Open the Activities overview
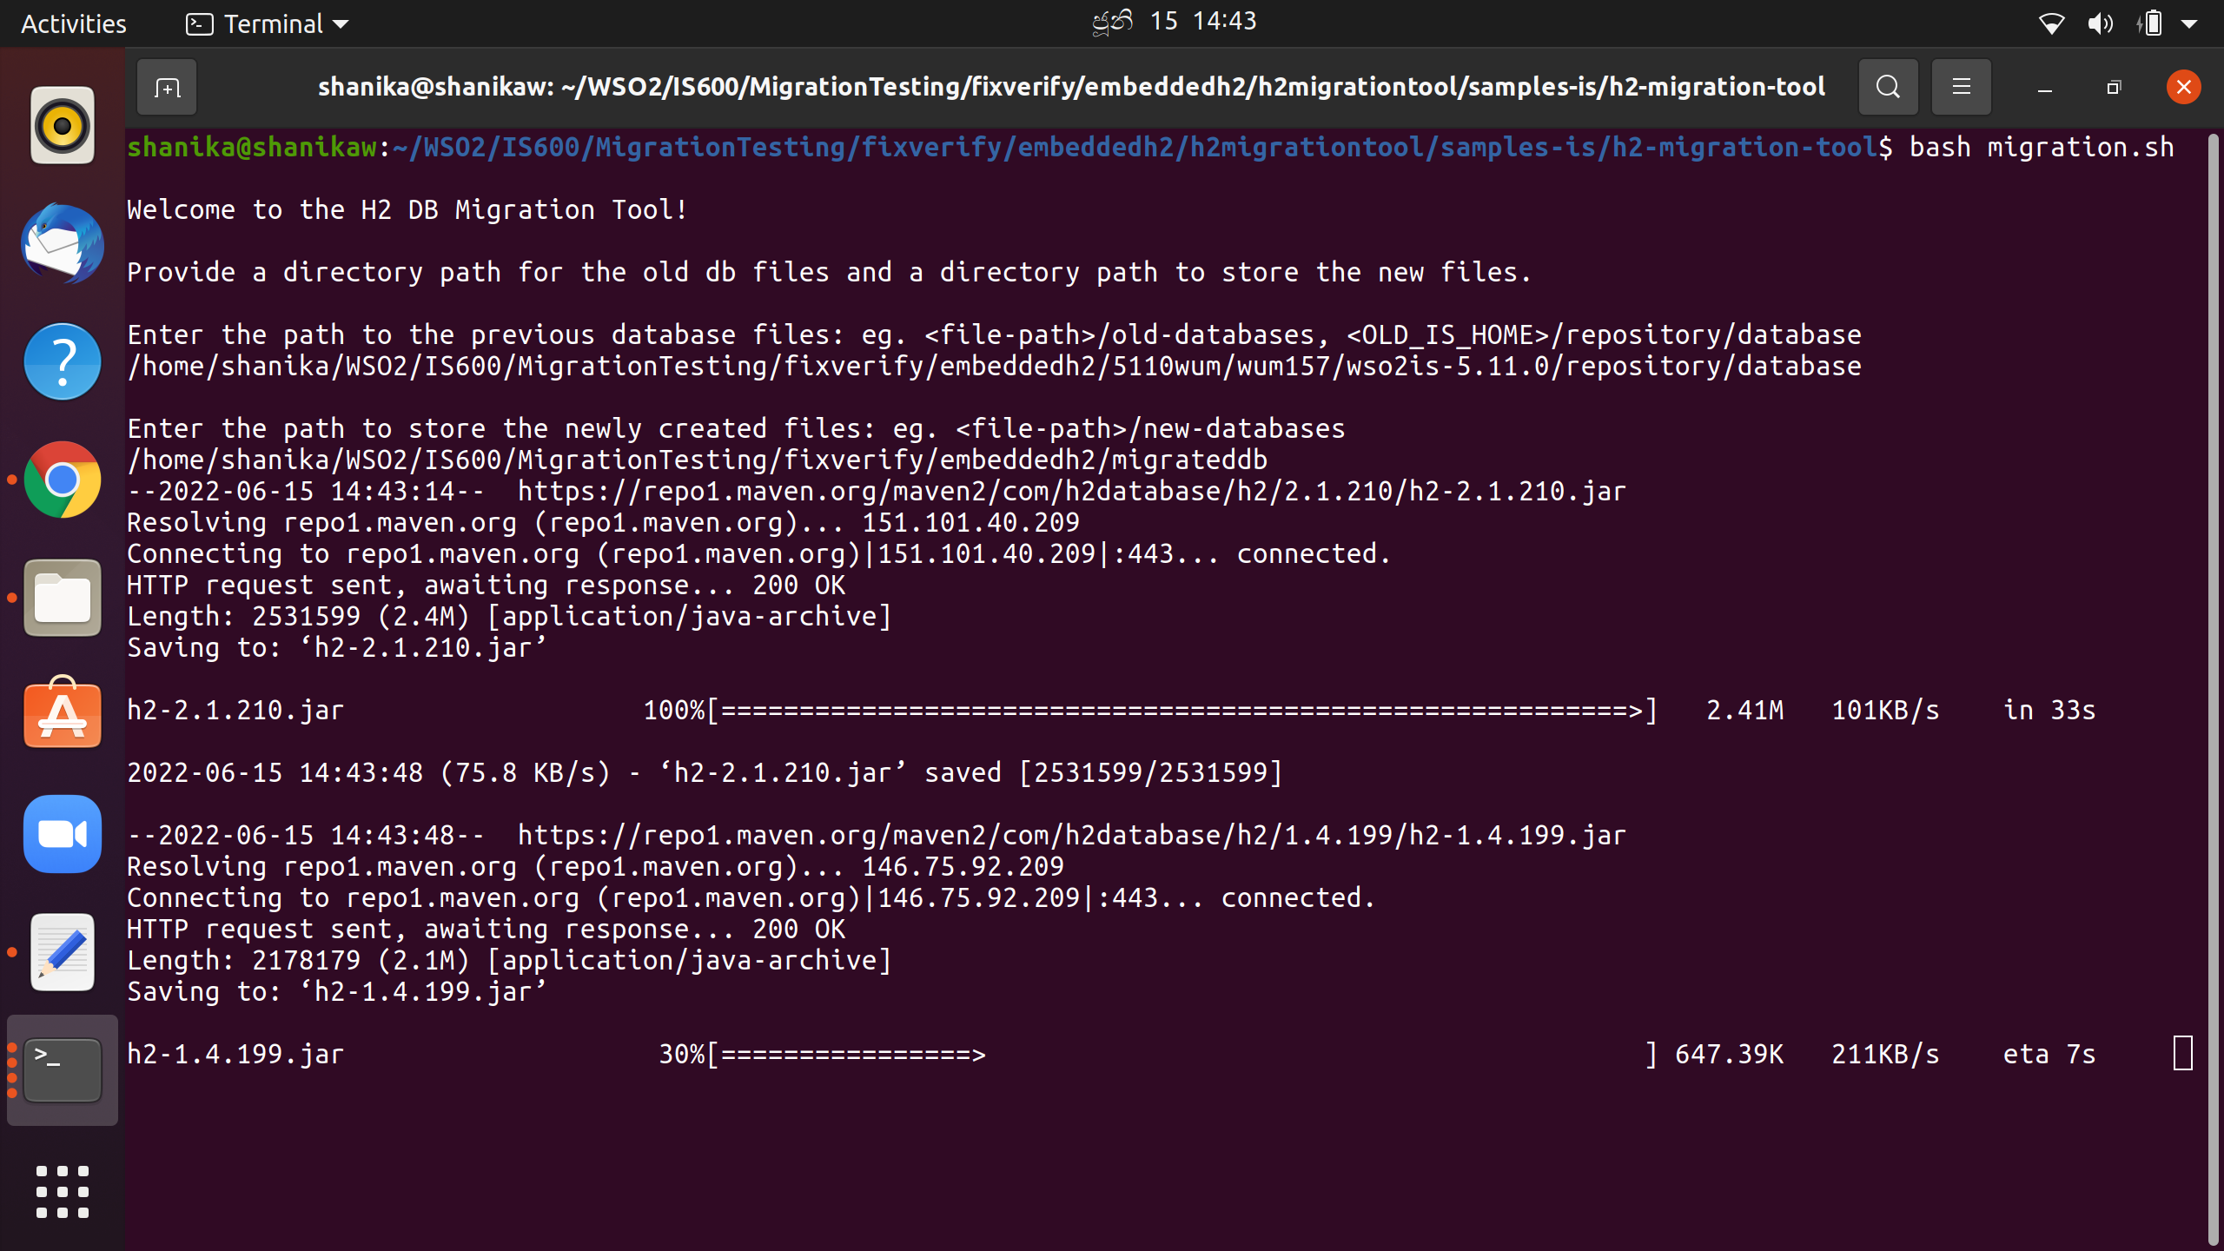The height and width of the screenshot is (1251, 2224). click(x=73, y=23)
